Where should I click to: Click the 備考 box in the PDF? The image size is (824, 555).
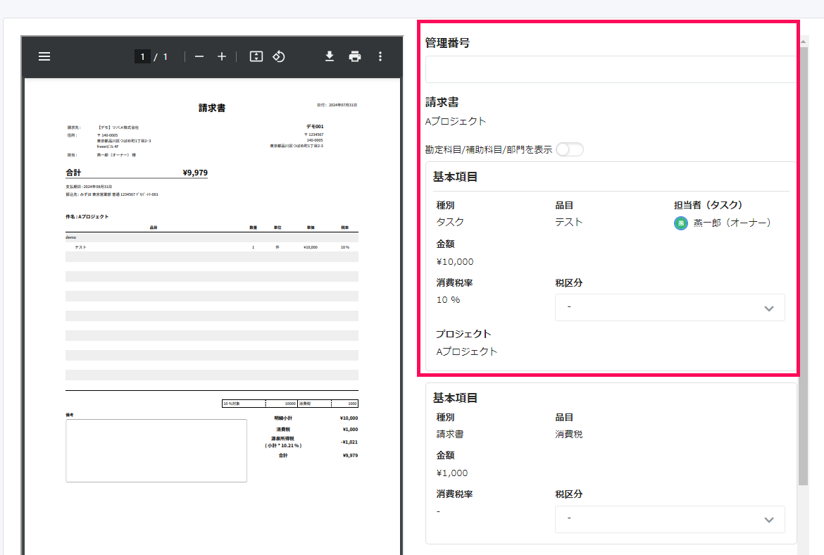click(156, 451)
